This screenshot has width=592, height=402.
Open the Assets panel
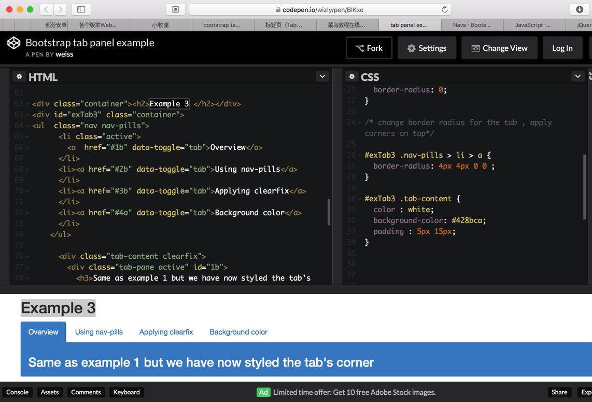(x=50, y=392)
